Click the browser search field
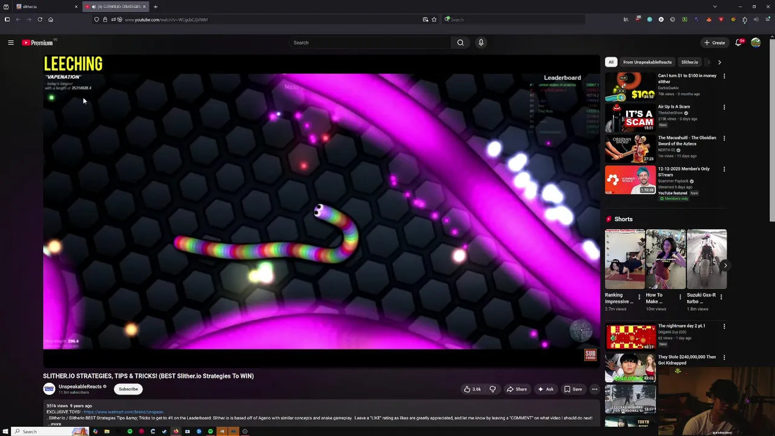Screen dimensions: 775x436 (515, 19)
